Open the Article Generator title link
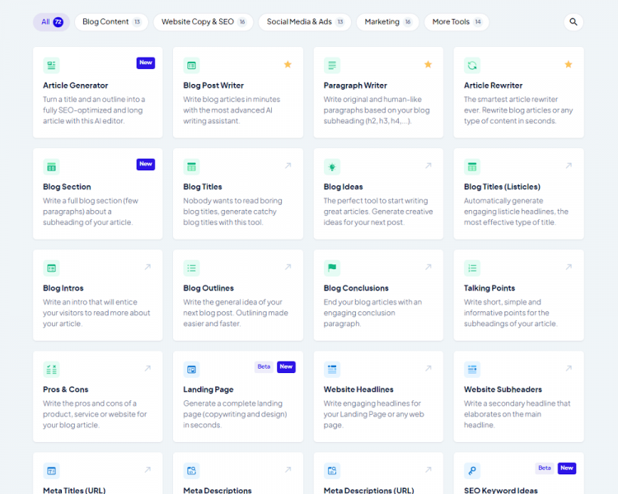The width and height of the screenshot is (618, 494). click(75, 86)
